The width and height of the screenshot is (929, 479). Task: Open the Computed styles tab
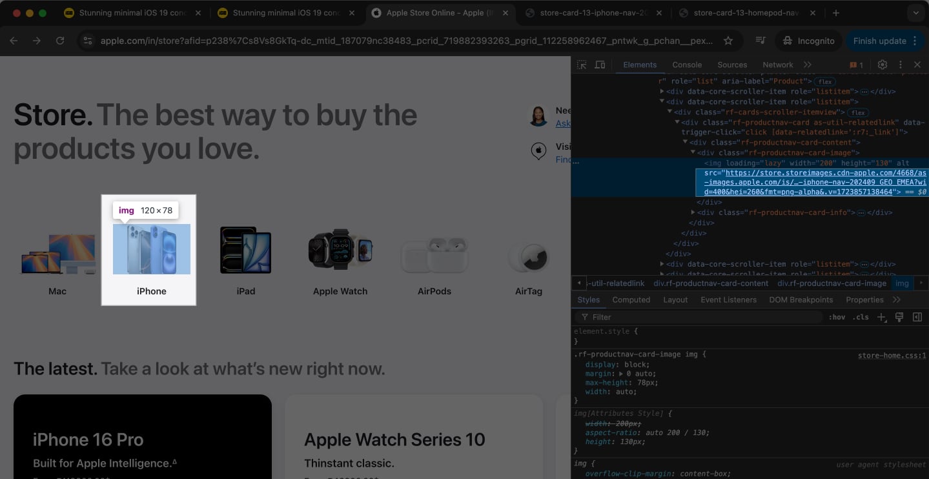(x=631, y=300)
